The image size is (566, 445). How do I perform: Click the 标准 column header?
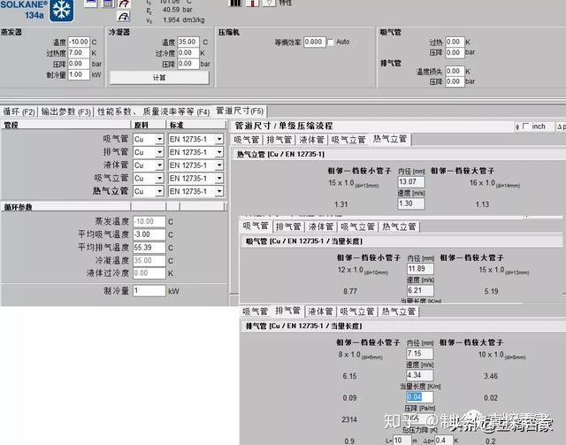click(196, 126)
